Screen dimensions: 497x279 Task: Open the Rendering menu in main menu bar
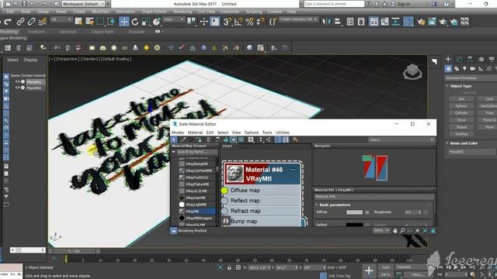tap(182, 12)
